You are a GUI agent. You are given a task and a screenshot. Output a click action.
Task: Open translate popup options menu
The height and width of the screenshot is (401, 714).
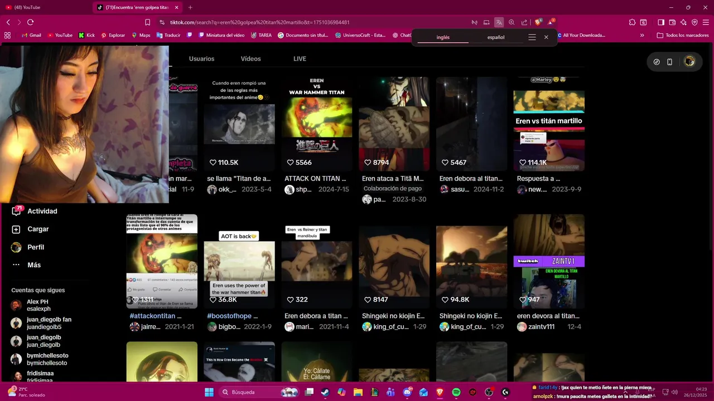[532, 37]
